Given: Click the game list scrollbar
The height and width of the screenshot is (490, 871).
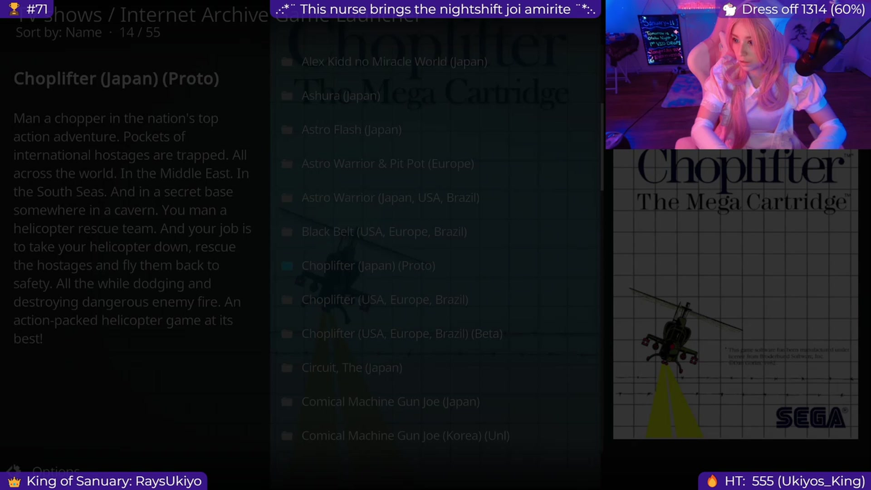Looking at the screenshot, I should click(x=602, y=147).
